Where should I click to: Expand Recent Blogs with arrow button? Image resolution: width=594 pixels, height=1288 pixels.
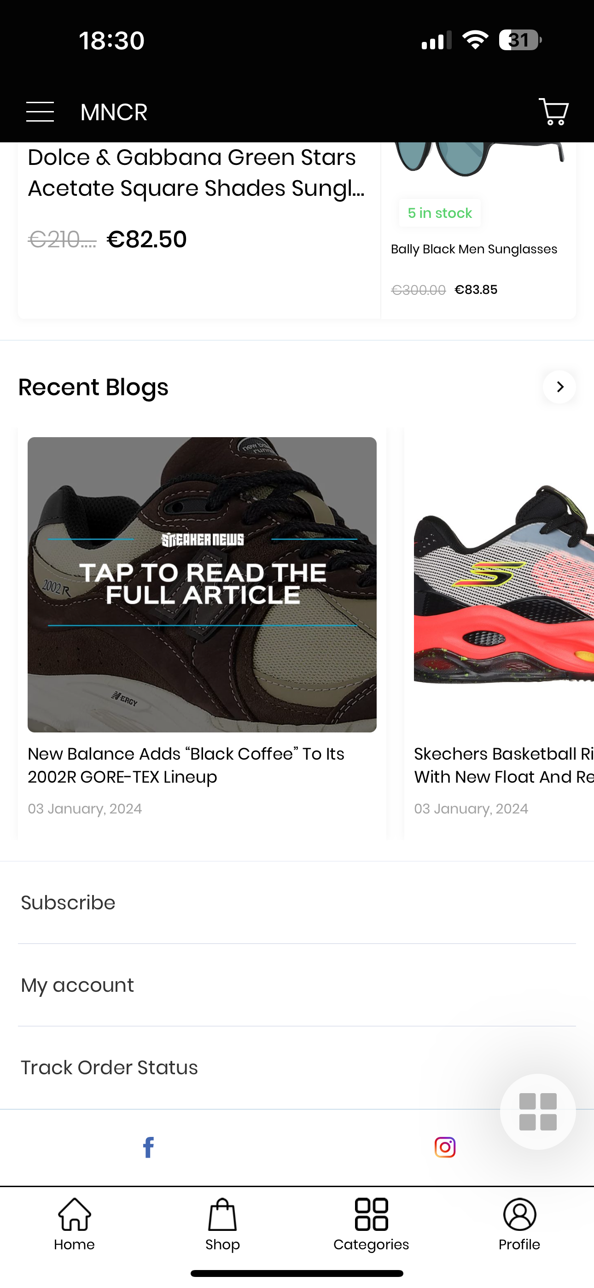559,386
